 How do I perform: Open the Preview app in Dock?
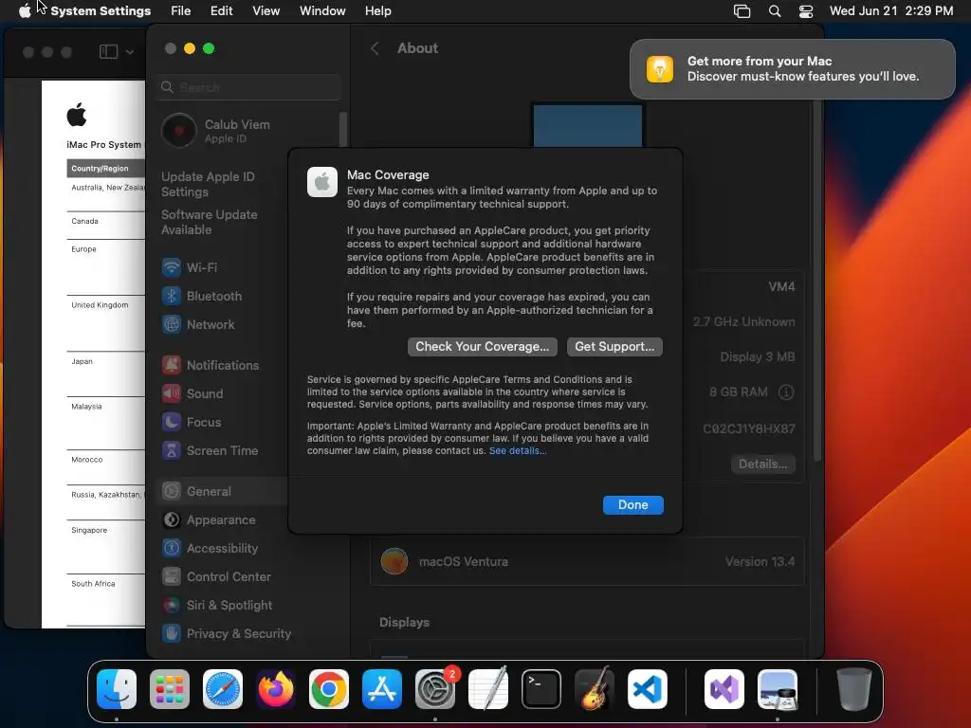click(778, 689)
